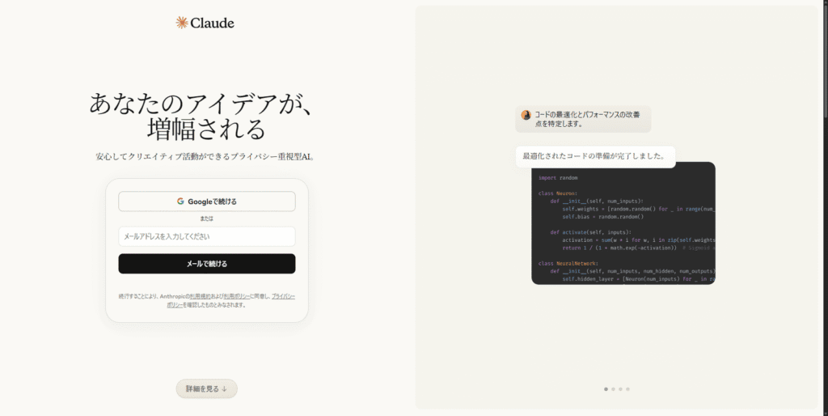This screenshot has height=416, width=828.
Task: Click the 安心してクリエイティブ活動 subtitle text
Action: pos(205,157)
